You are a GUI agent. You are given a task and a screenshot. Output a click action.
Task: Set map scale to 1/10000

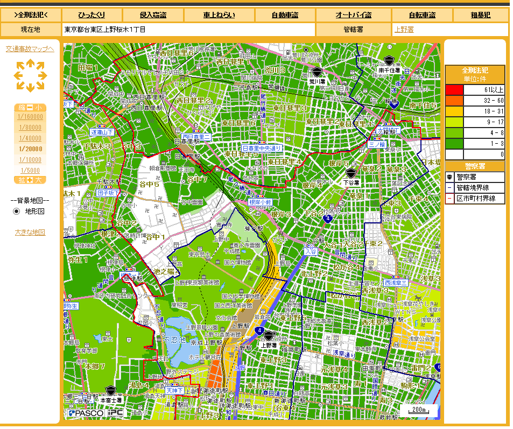(30, 160)
